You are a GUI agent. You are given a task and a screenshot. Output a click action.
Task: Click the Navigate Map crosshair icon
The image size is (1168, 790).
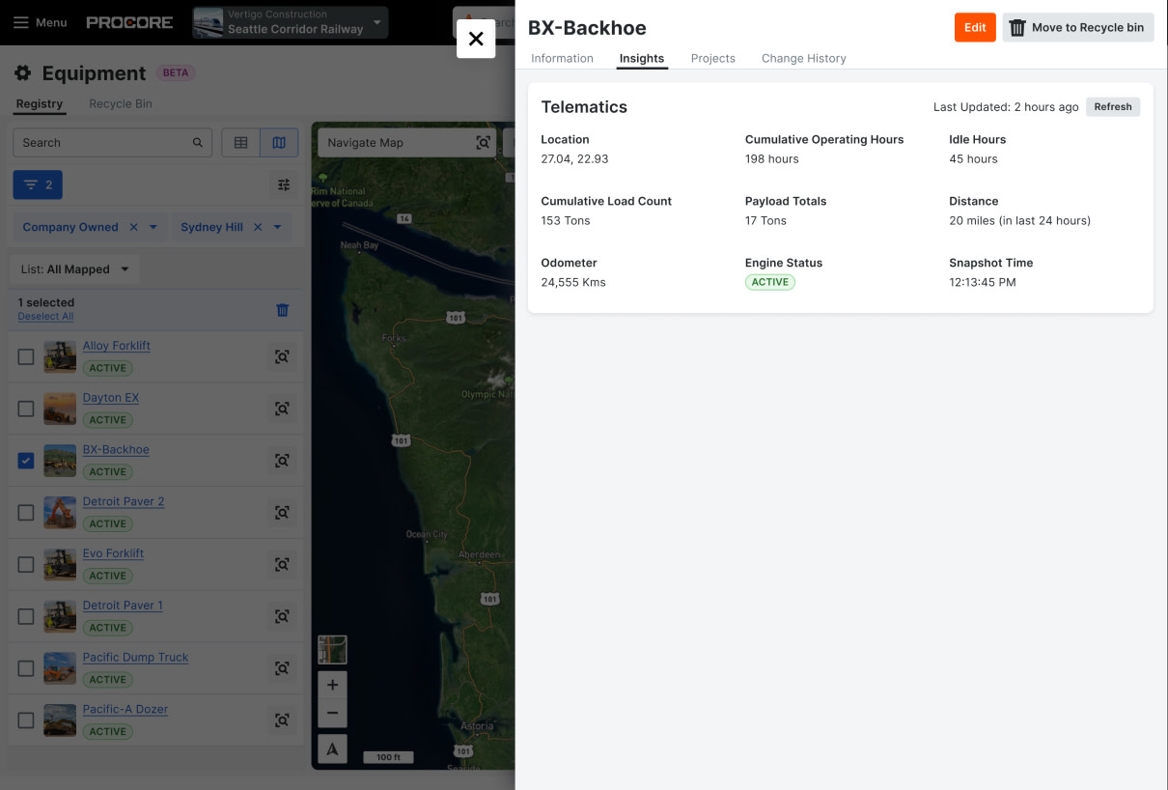483,142
